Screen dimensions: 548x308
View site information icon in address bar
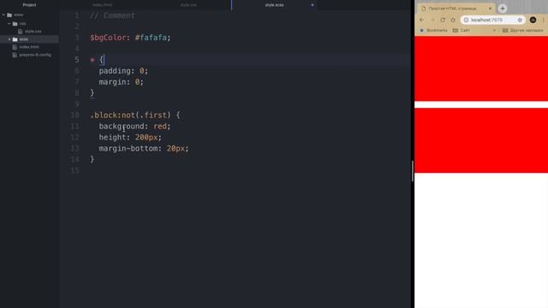466,20
